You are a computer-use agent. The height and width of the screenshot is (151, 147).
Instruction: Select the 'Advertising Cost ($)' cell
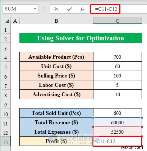click(56, 94)
